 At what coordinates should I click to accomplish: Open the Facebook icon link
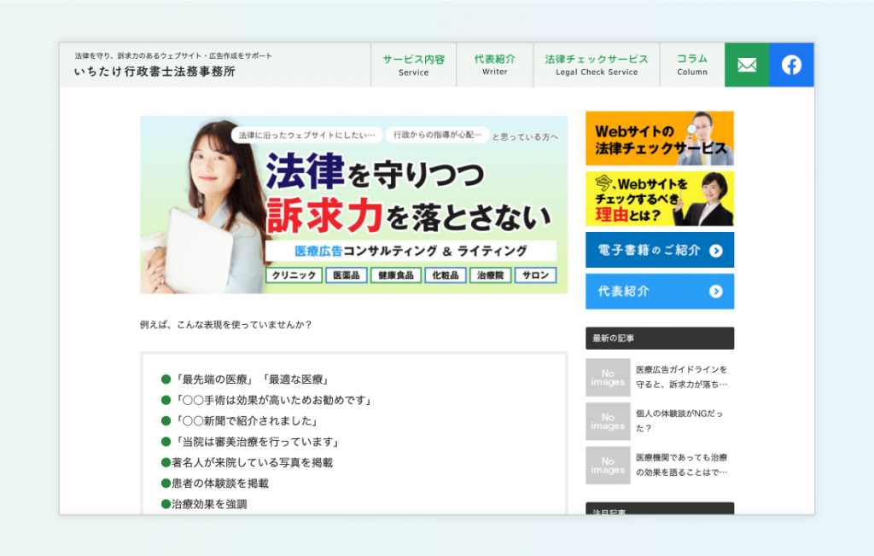(x=791, y=65)
